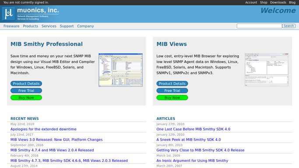This screenshot has width=299, height=168.
Task: Click the 'muonics, inc.' company name text
Action: [x=38, y=10]
